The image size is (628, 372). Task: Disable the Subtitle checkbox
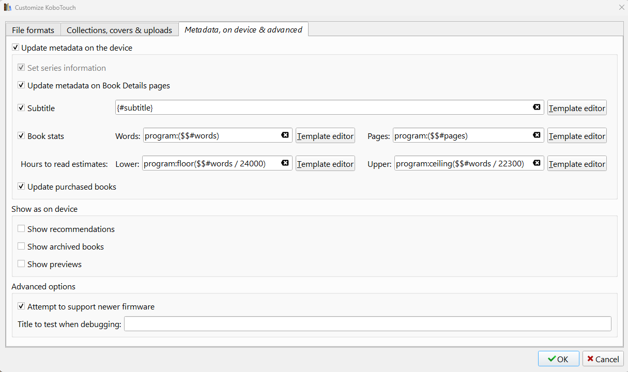coord(21,108)
